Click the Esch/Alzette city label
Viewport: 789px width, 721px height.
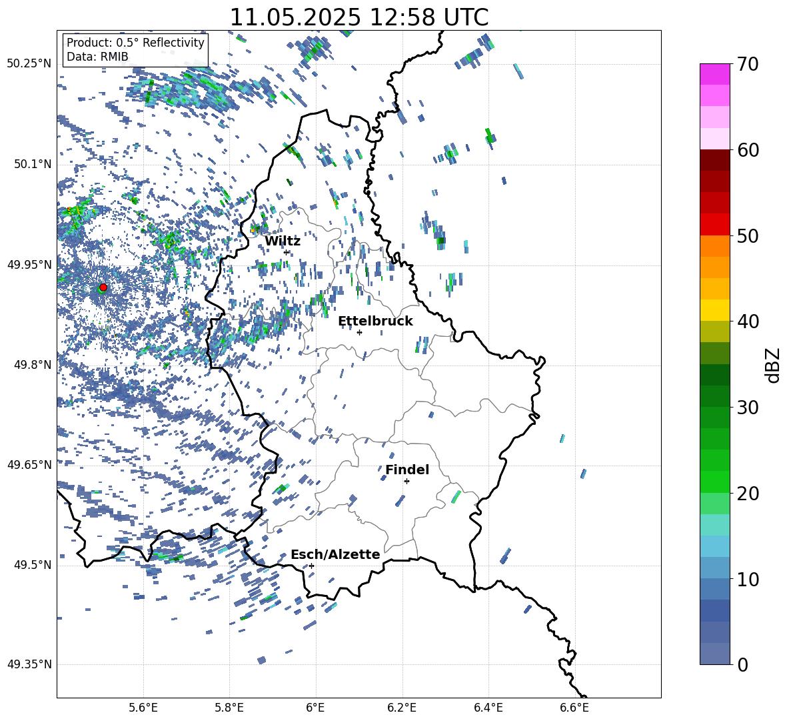[x=335, y=554]
